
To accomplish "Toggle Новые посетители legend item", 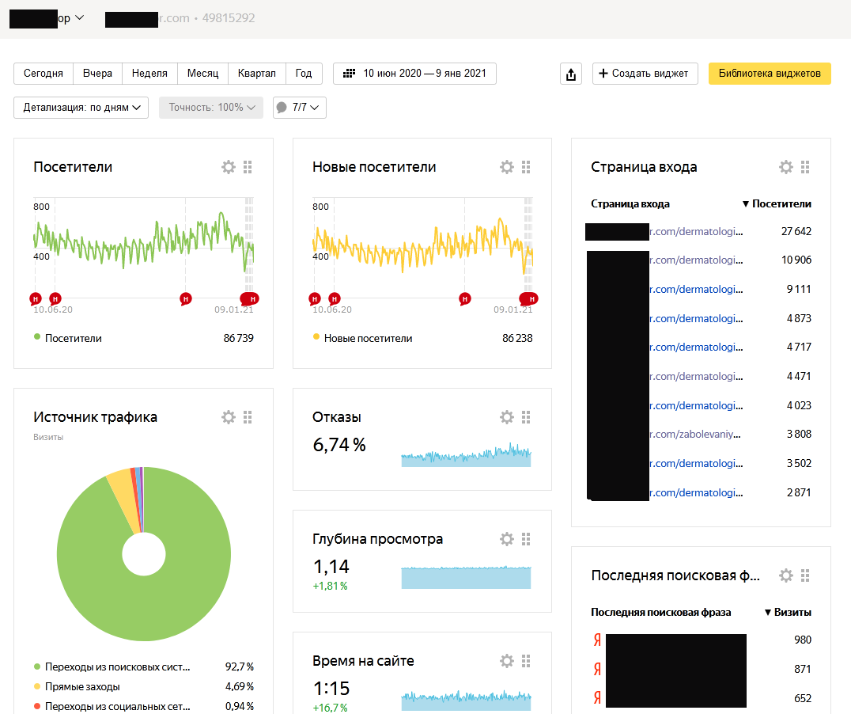I will [362, 338].
